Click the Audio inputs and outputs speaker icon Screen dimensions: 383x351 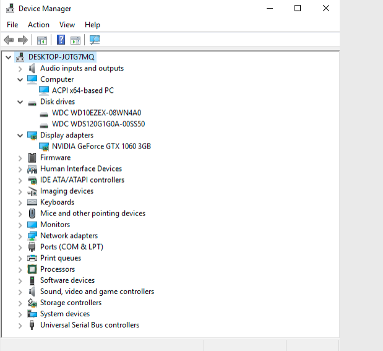coord(32,68)
